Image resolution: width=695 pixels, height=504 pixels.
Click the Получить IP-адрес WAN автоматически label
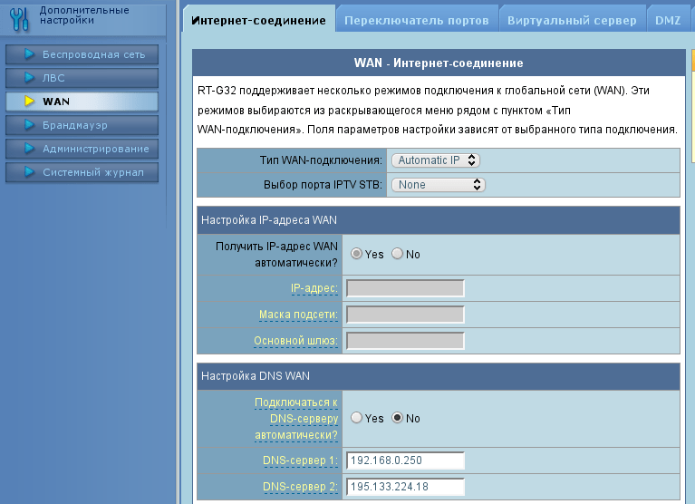[276, 255]
